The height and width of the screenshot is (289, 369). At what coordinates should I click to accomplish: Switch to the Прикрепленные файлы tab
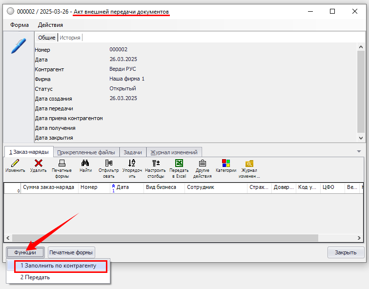coord(85,152)
